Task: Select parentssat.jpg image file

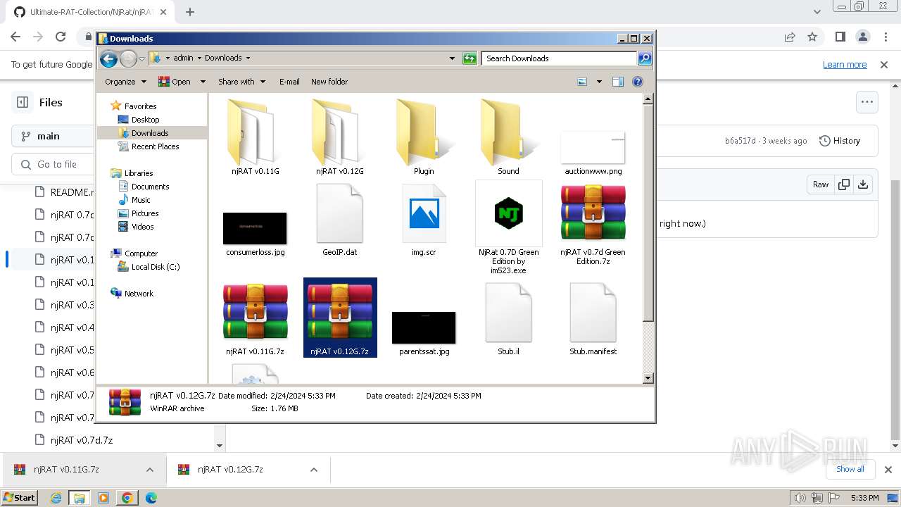Action: (x=424, y=332)
